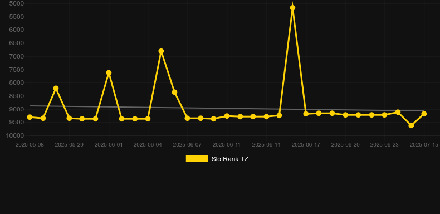Click the yellow SlotRank TZ legend swatch
The width and height of the screenshot is (440, 214).
tap(197, 158)
